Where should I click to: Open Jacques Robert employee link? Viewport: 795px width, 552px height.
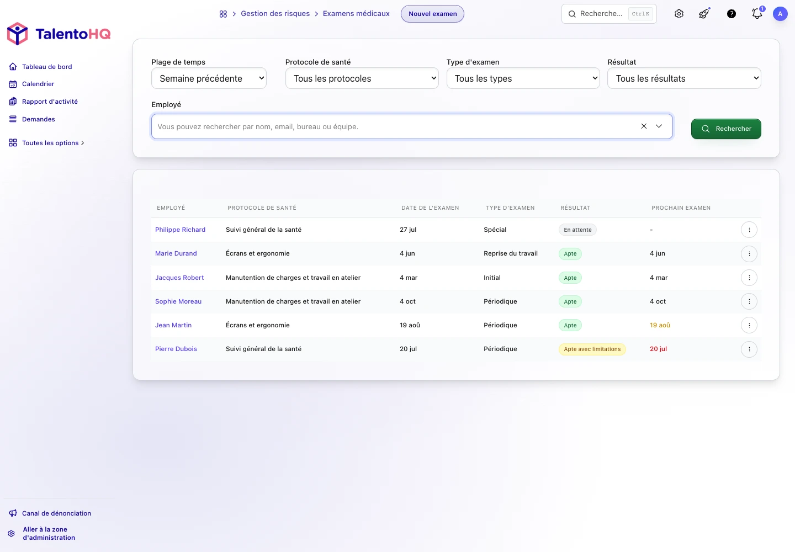click(179, 278)
